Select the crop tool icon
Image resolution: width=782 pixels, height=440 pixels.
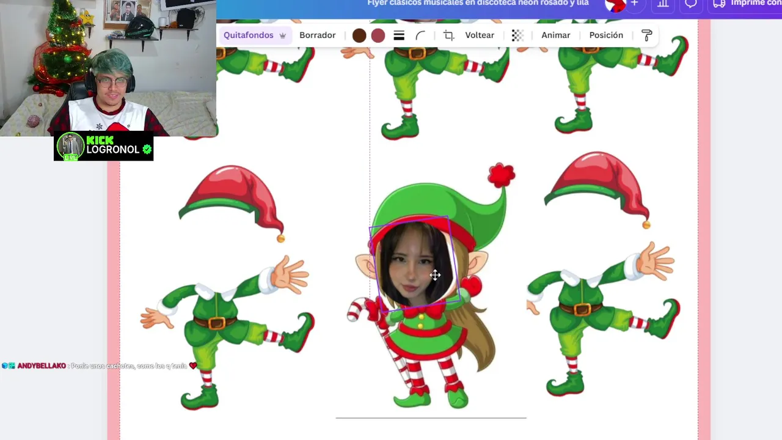(448, 35)
